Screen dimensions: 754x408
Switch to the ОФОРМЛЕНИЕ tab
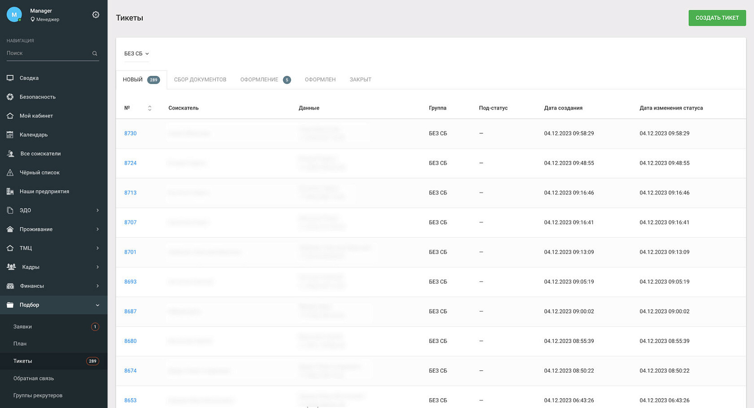click(x=265, y=80)
